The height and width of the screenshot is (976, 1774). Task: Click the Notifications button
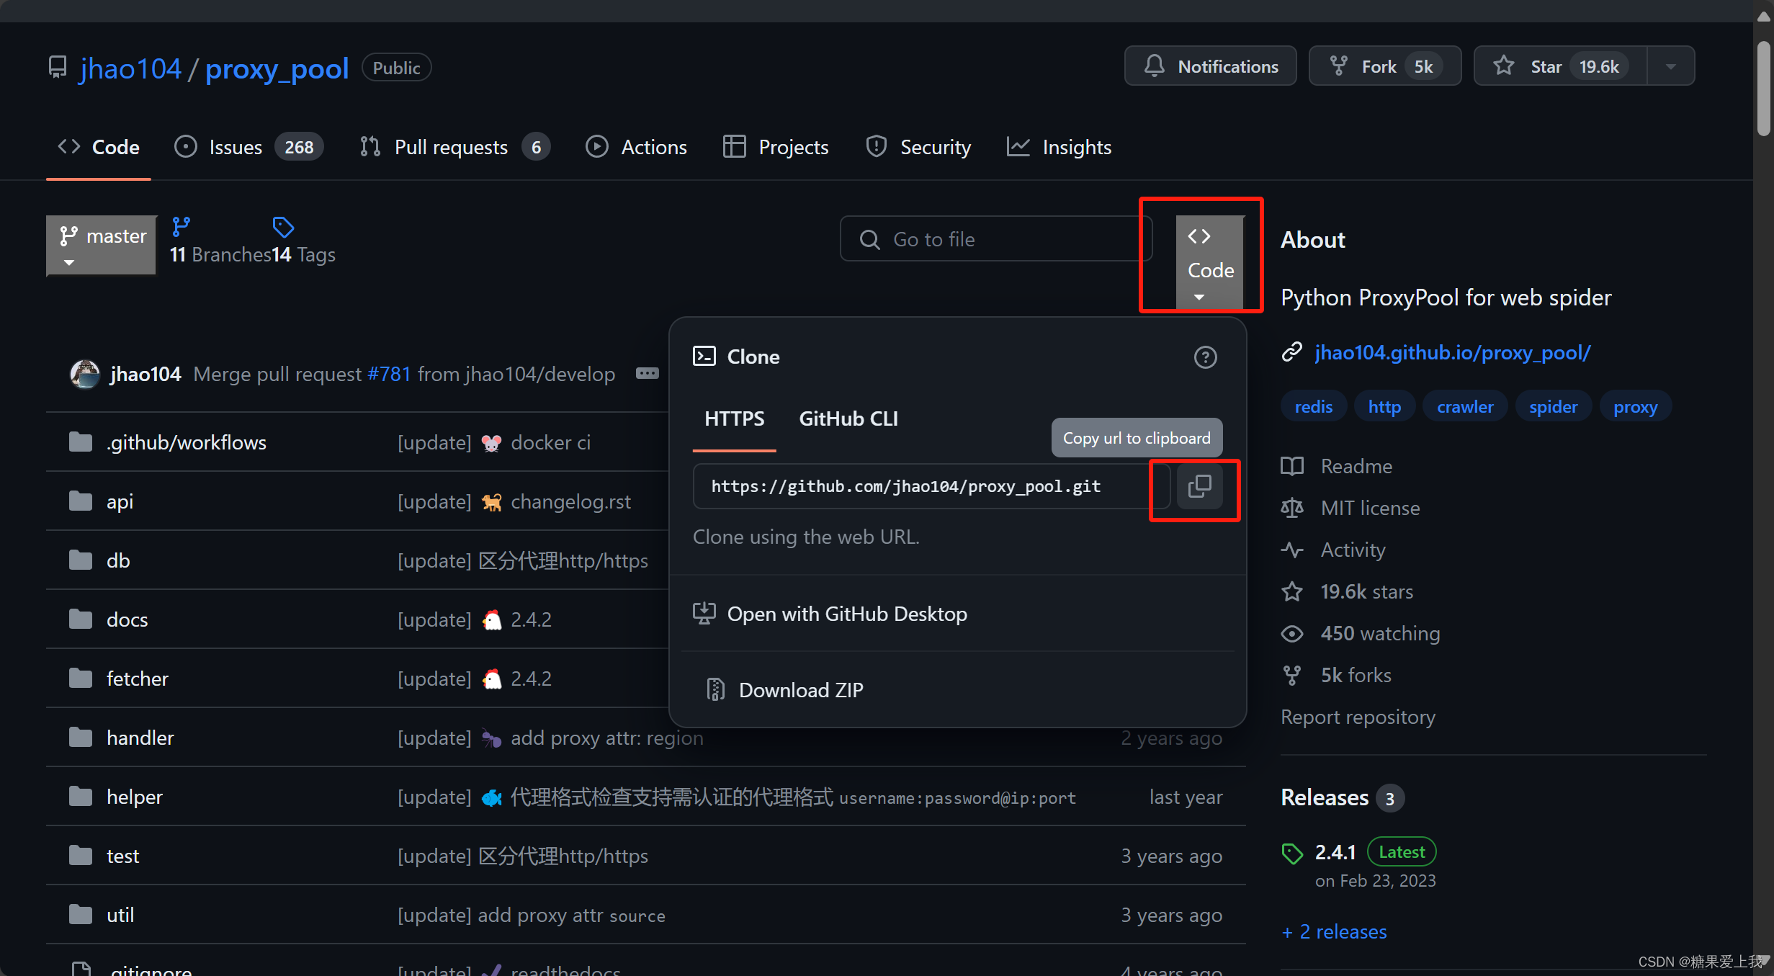(x=1210, y=66)
